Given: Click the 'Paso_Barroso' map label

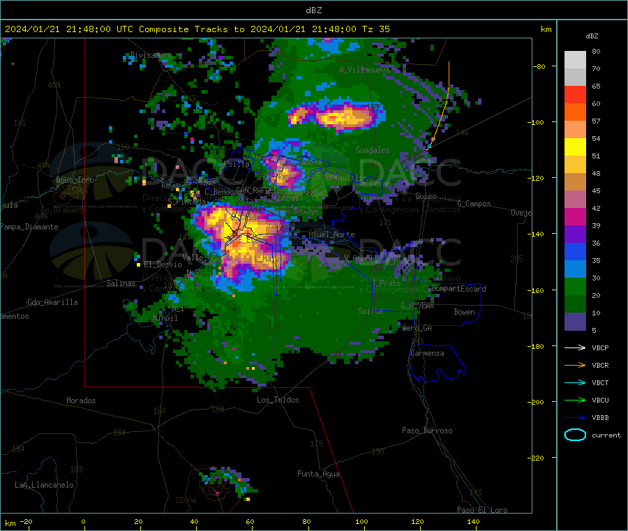Looking at the screenshot, I should click(x=427, y=431).
